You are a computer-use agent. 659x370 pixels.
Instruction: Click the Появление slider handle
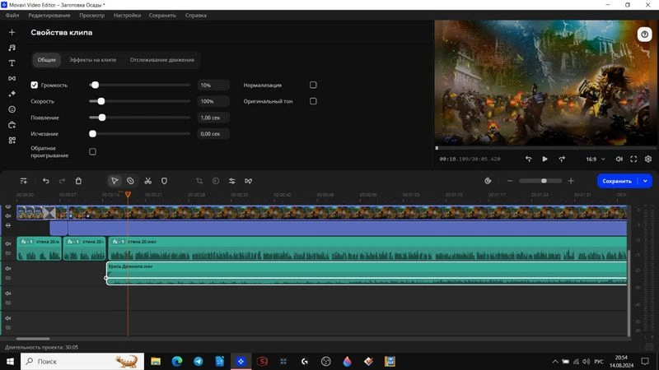102,118
